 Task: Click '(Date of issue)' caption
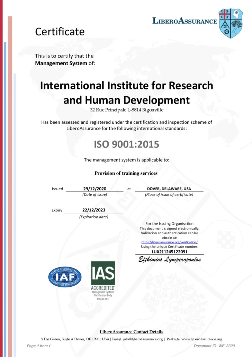pyautogui.click(x=94, y=195)
